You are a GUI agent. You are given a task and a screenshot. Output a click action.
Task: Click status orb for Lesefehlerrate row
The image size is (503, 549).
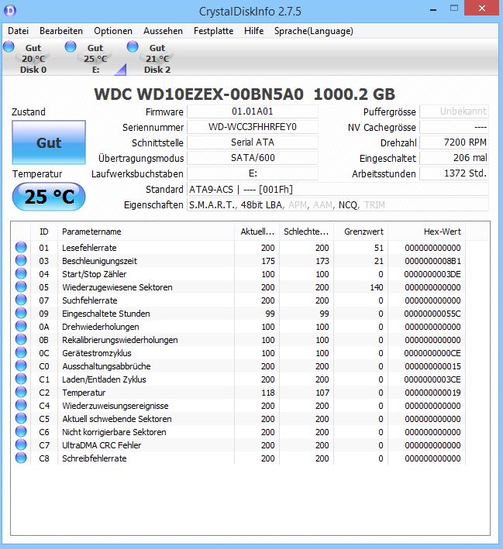pyautogui.click(x=21, y=247)
